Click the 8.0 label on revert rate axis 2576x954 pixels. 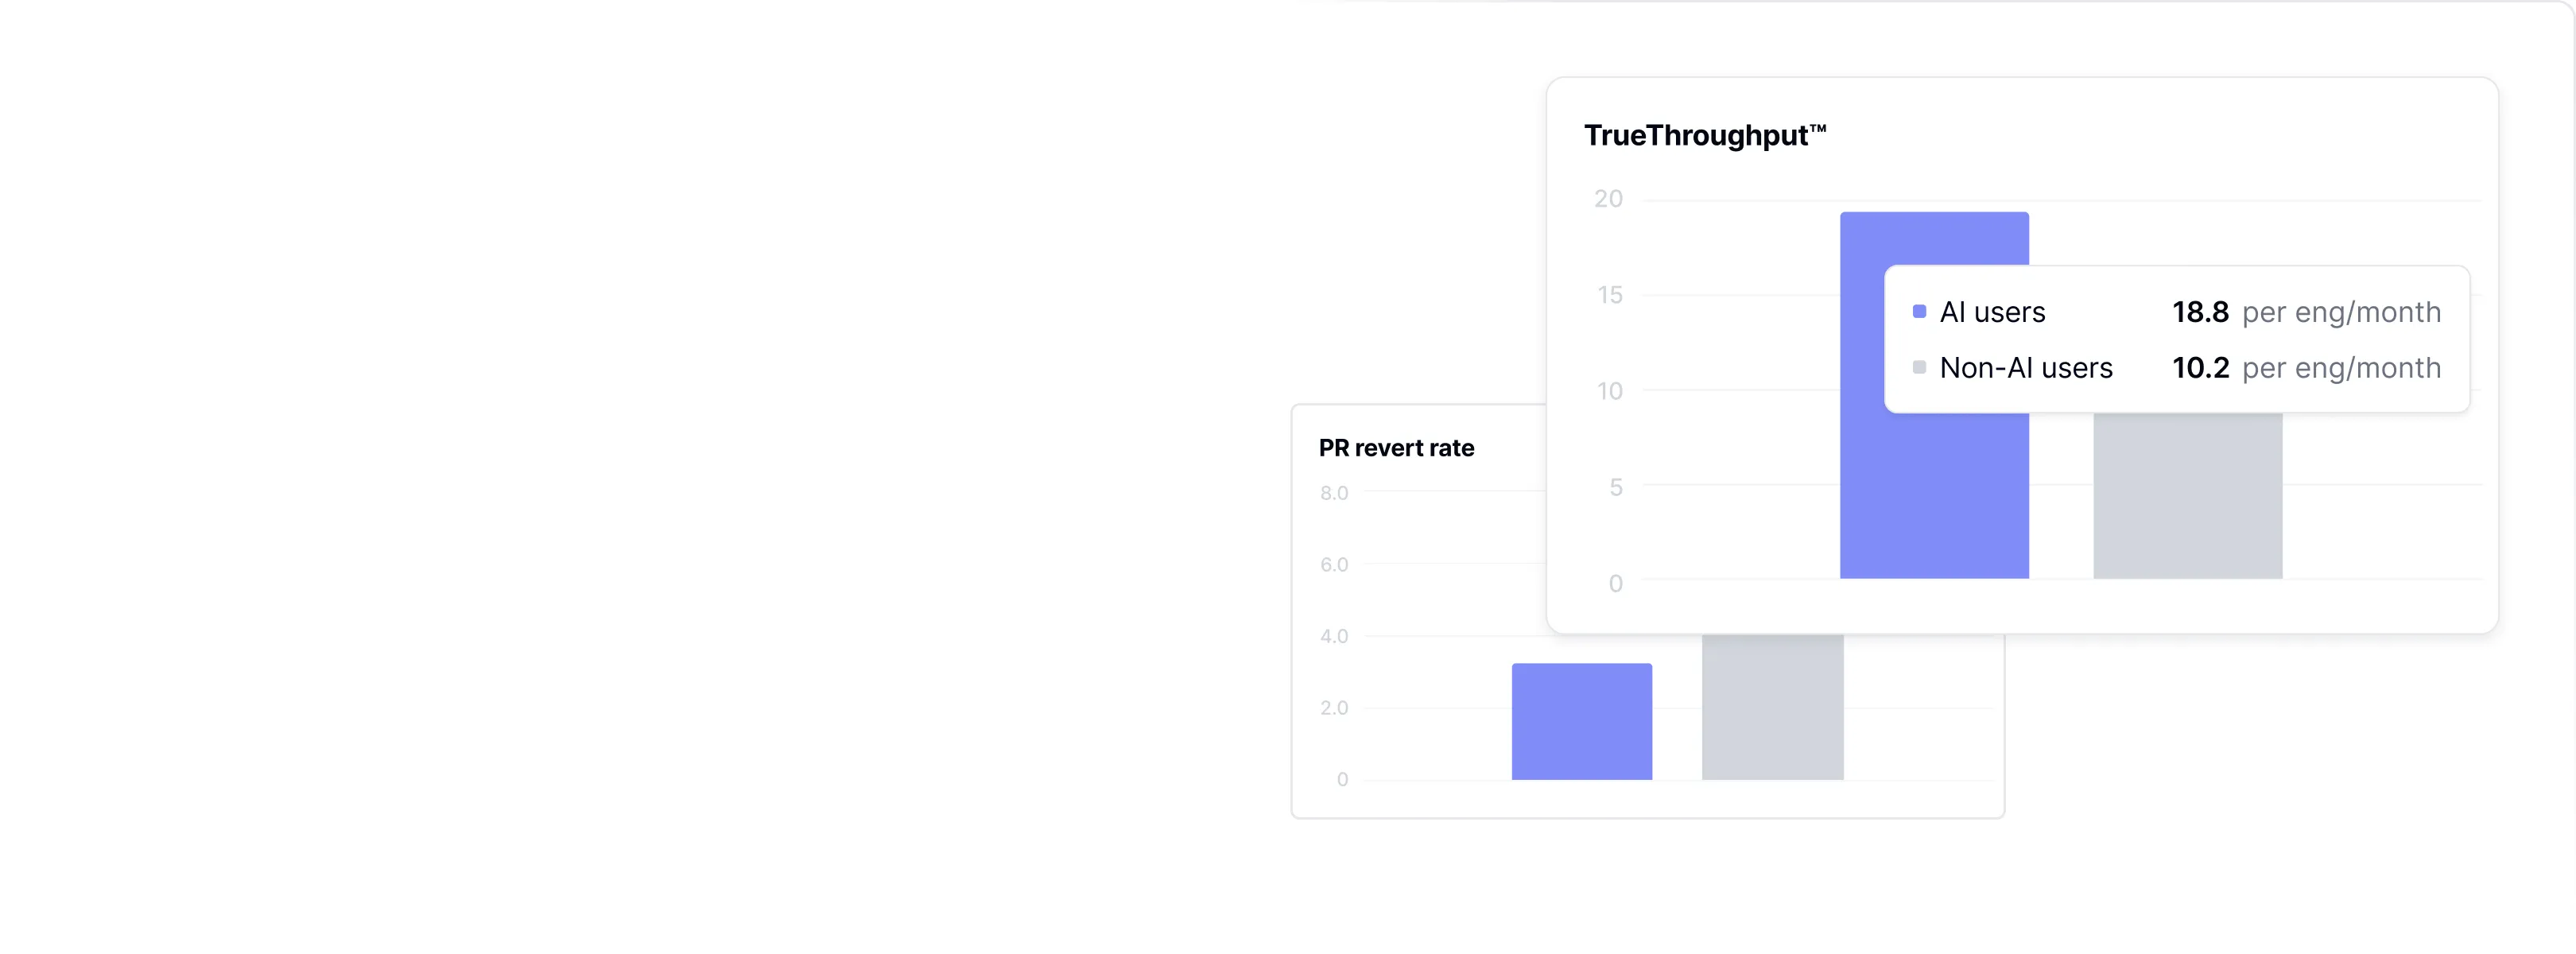click(1334, 493)
